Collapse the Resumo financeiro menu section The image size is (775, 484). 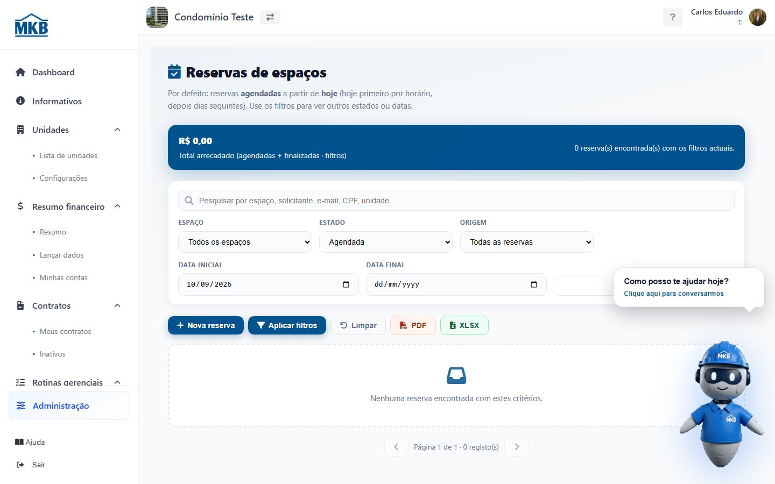click(117, 207)
